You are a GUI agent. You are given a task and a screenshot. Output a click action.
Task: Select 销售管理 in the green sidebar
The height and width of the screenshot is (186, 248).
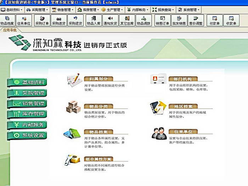pos(27,103)
